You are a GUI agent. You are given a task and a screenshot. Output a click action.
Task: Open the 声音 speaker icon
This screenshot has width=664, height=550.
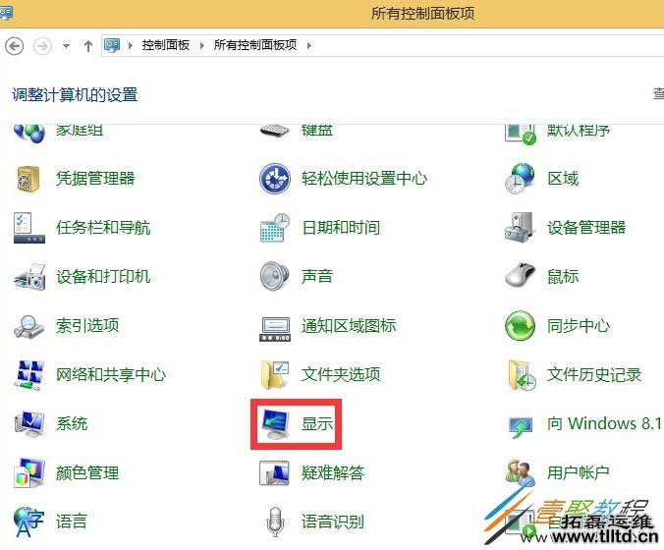click(x=274, y=277)
